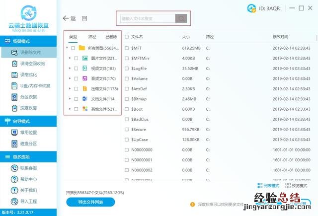Image resolution: width=318 pixels, height=216 pixels.
Task: Select the $Volume file name
Action: (139, 78)
